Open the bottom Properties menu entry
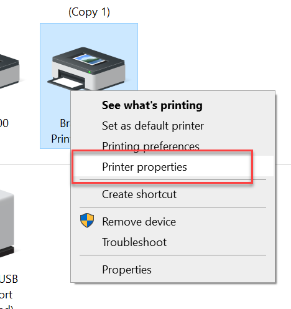This screenshot has height=309, width=291. click(127, 270)
